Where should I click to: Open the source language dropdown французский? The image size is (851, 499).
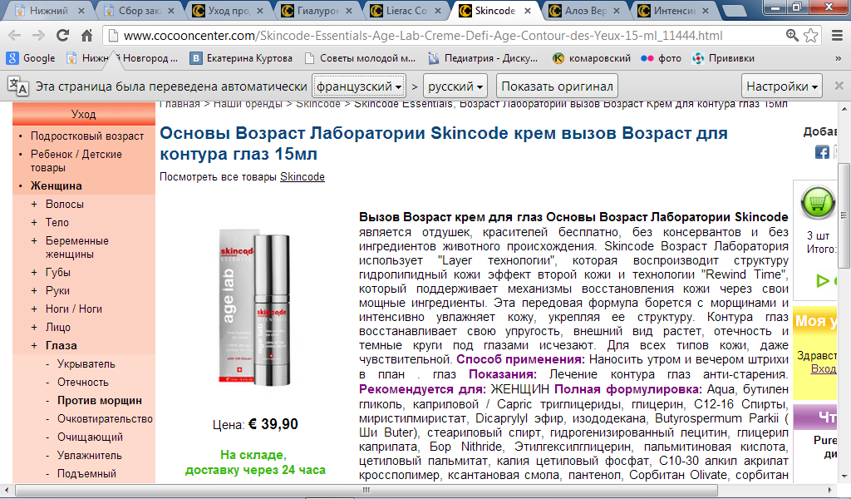click(x=359, y=86)
